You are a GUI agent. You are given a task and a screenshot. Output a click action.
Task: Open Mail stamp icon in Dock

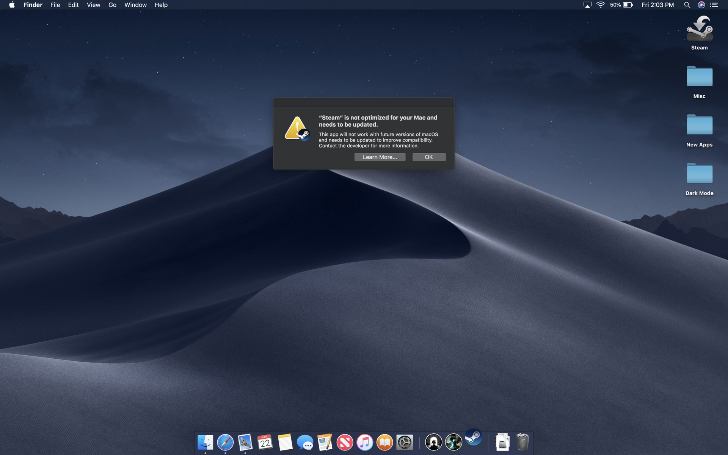pyautogui.click(x=245, y=442)
